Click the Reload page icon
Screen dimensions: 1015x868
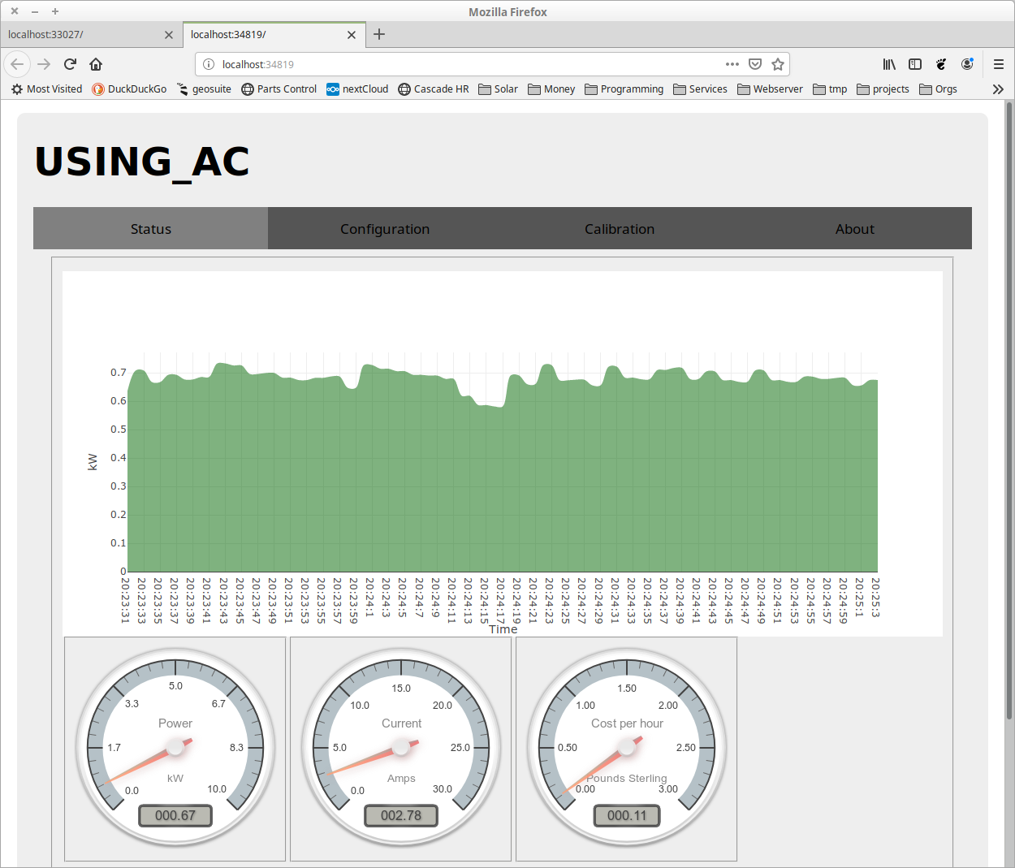click(70, 64)
